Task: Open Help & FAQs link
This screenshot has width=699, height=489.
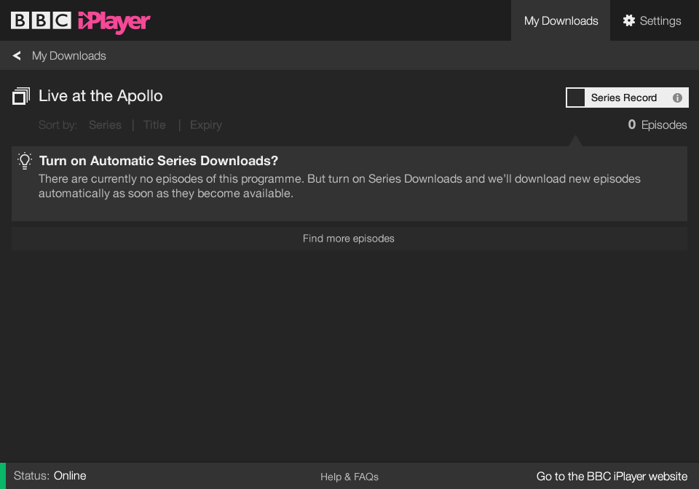Action: pos(349,477)
